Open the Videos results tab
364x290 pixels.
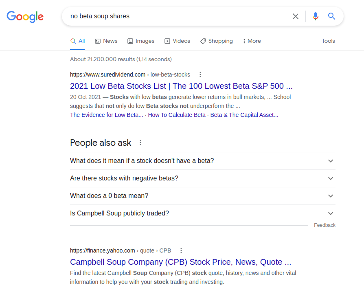point(177,41)
